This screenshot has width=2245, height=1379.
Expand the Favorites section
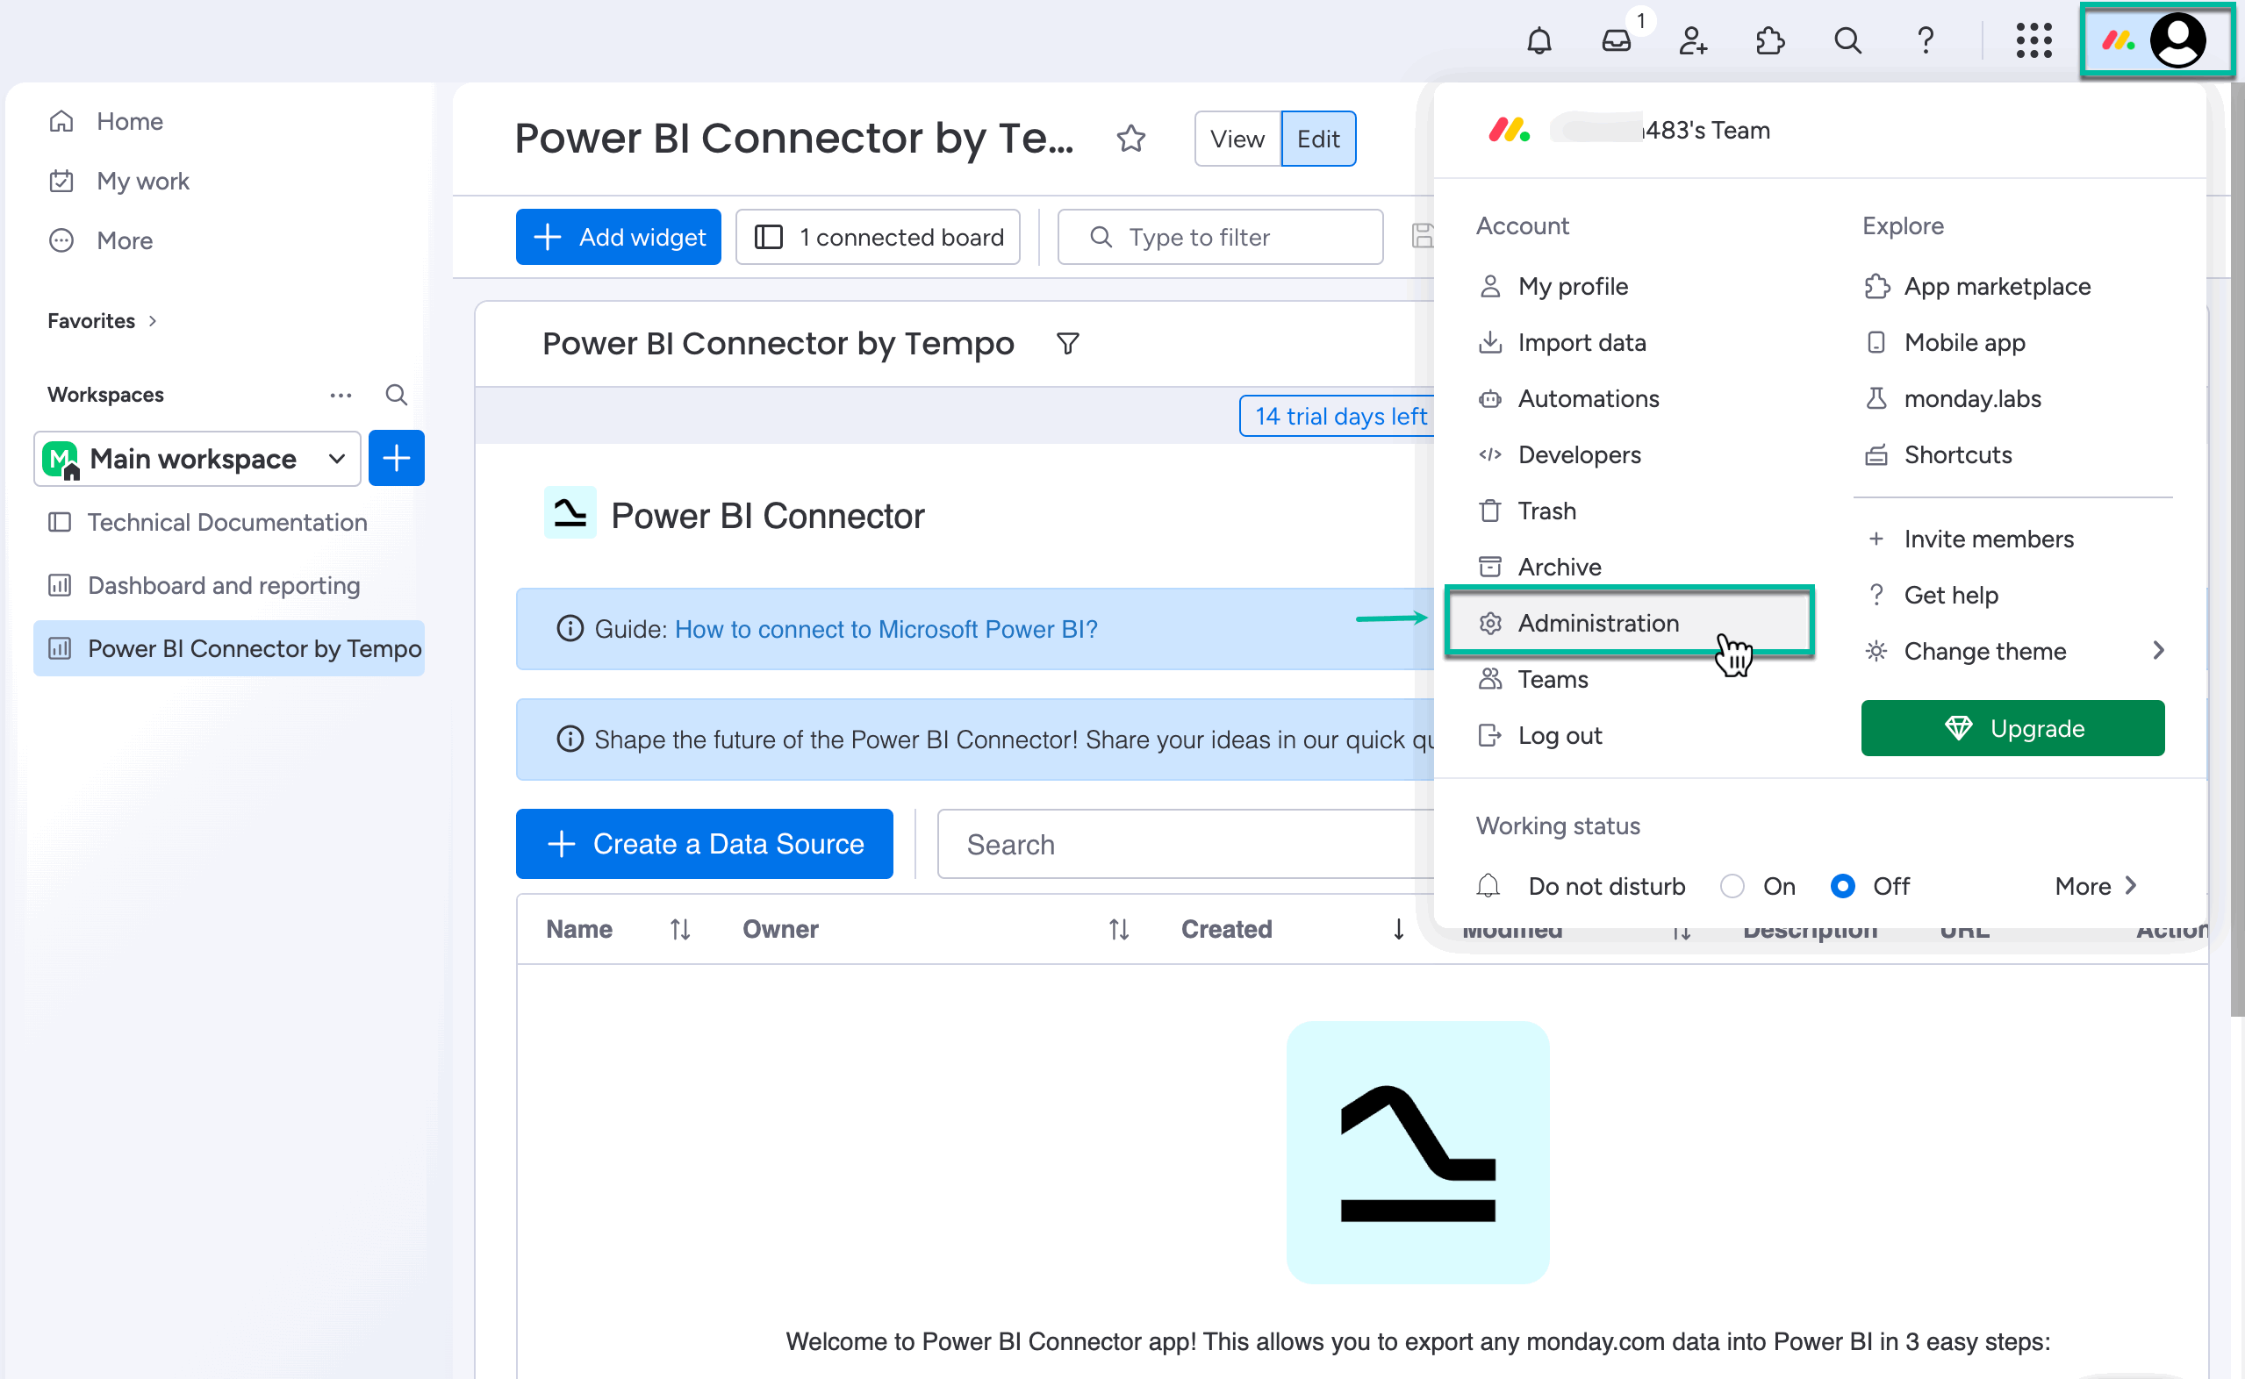151,321
